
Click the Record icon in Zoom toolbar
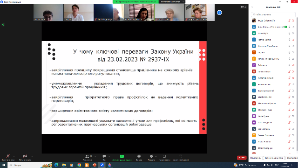point(139,156)
